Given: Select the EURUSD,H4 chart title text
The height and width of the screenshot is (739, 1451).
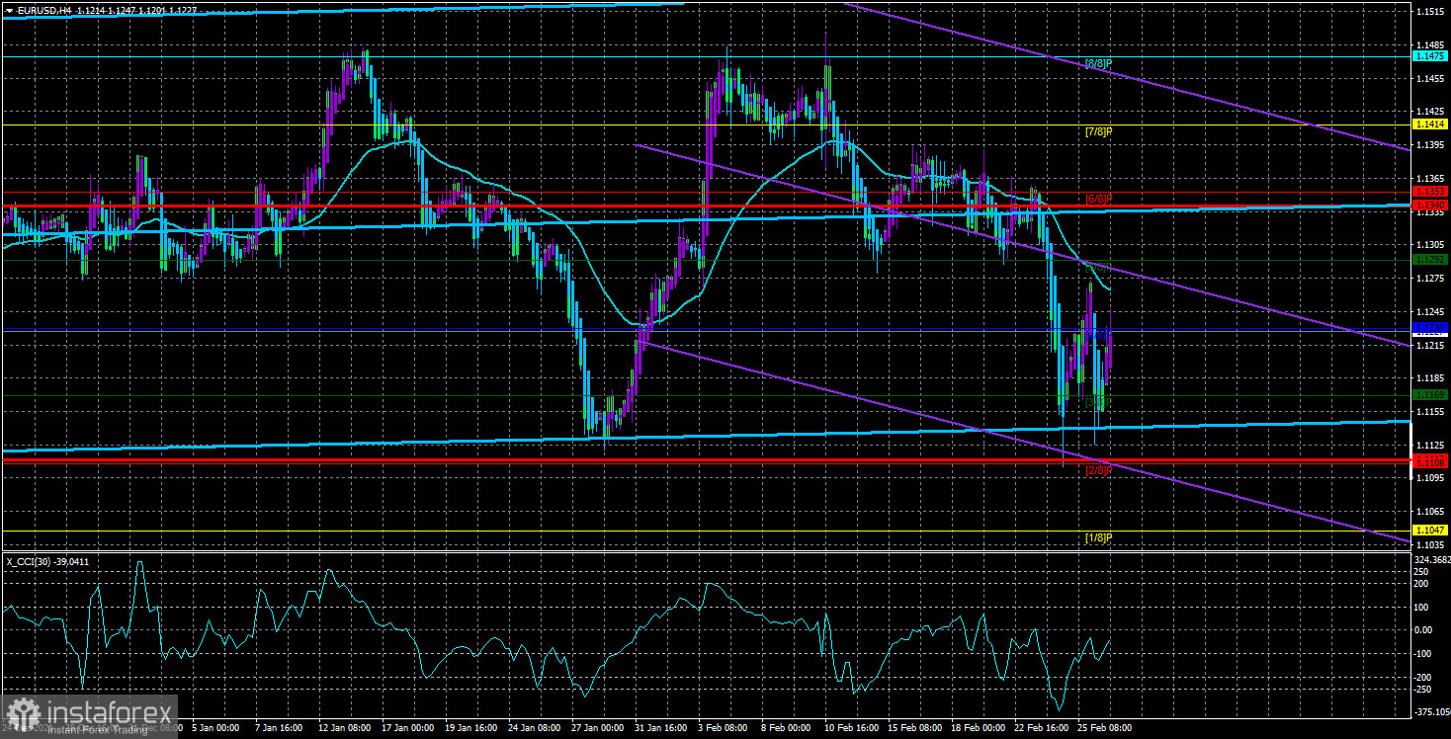Looking at the screenshot, I should (43, 9).
